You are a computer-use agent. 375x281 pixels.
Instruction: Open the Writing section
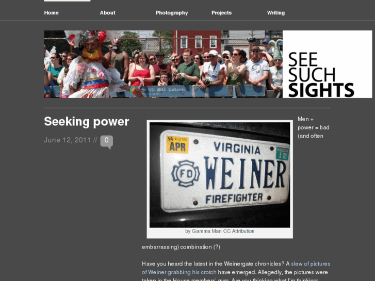tap(276, 13)
